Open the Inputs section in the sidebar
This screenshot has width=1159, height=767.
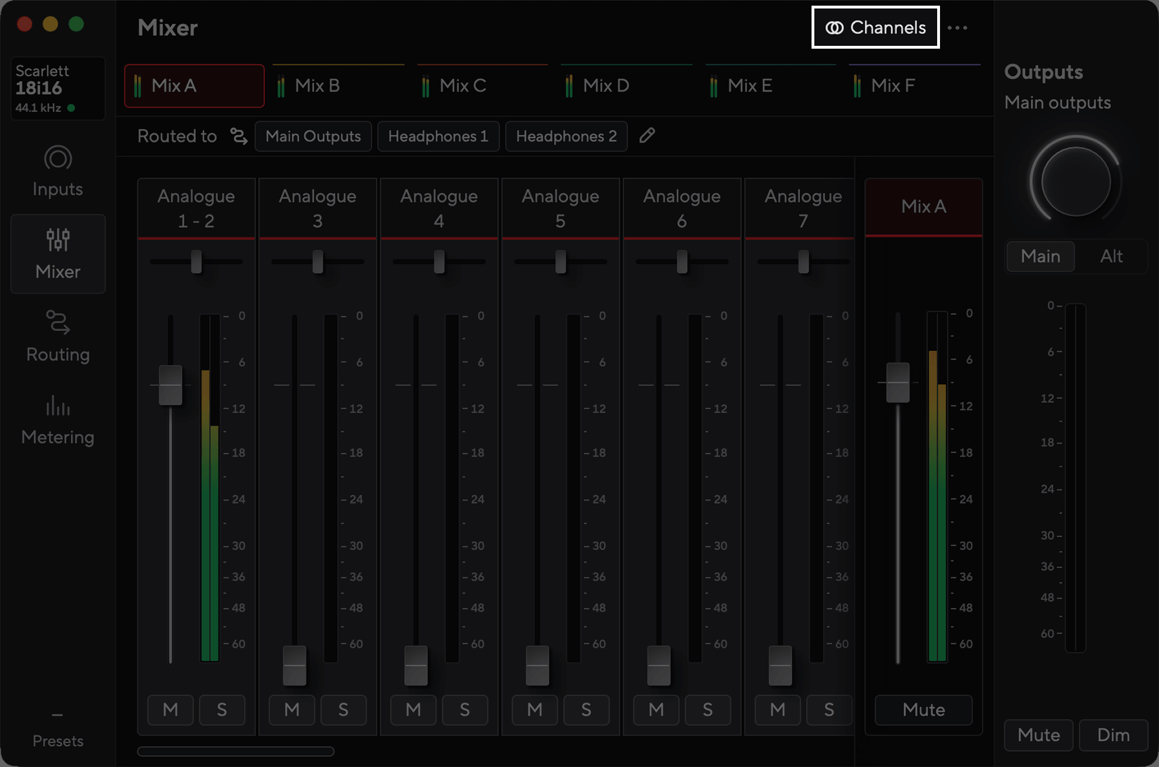[x=58, y=172]
